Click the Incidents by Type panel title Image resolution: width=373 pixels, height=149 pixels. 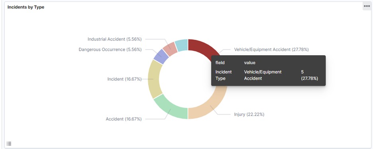click(x=26, y=7)
